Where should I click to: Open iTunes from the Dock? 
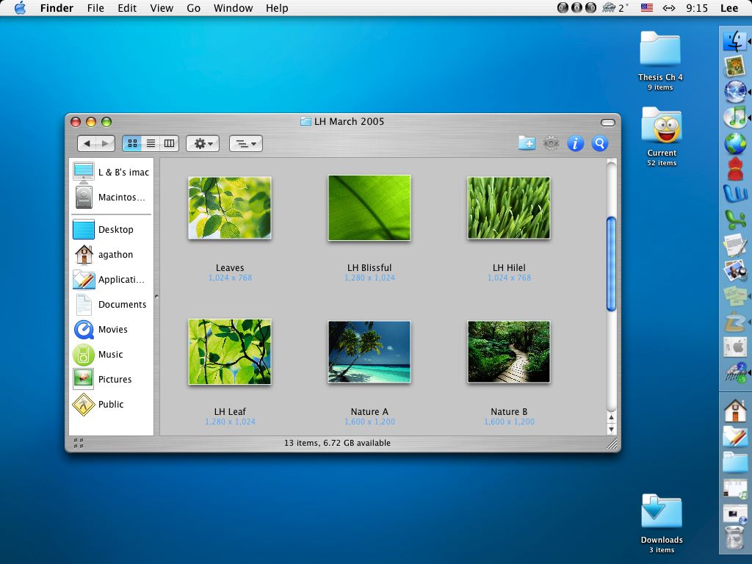coord(734,117)
